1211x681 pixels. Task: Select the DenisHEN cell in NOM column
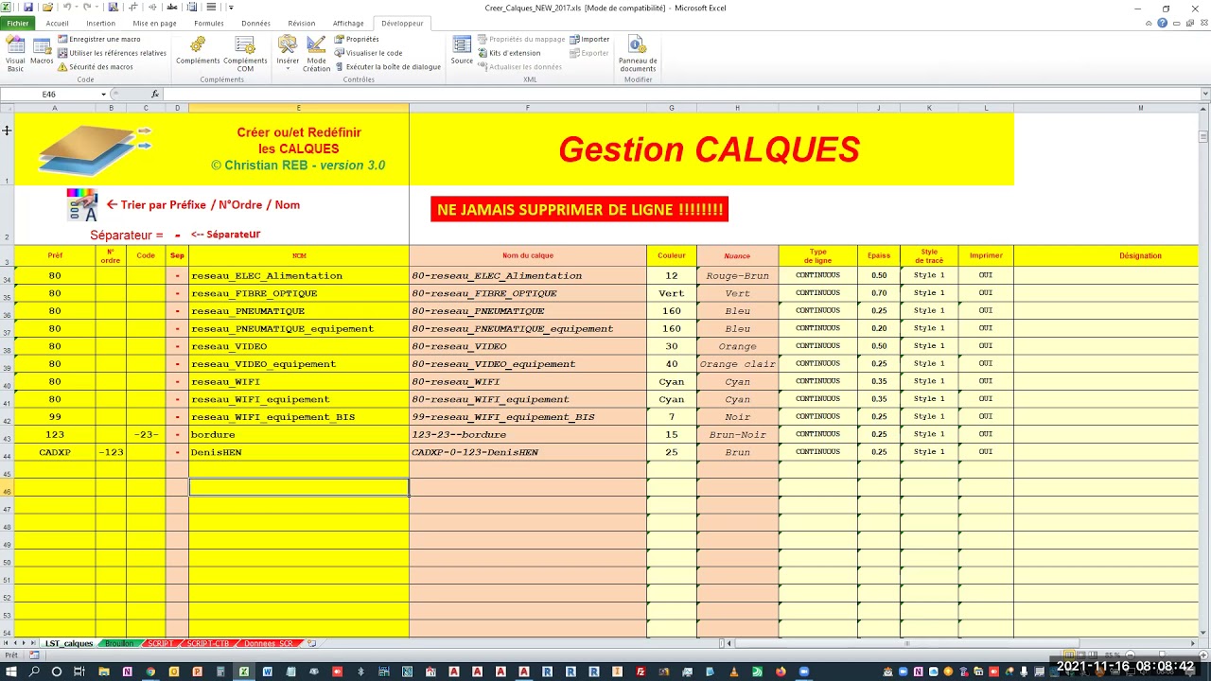(x=298, y=452)
